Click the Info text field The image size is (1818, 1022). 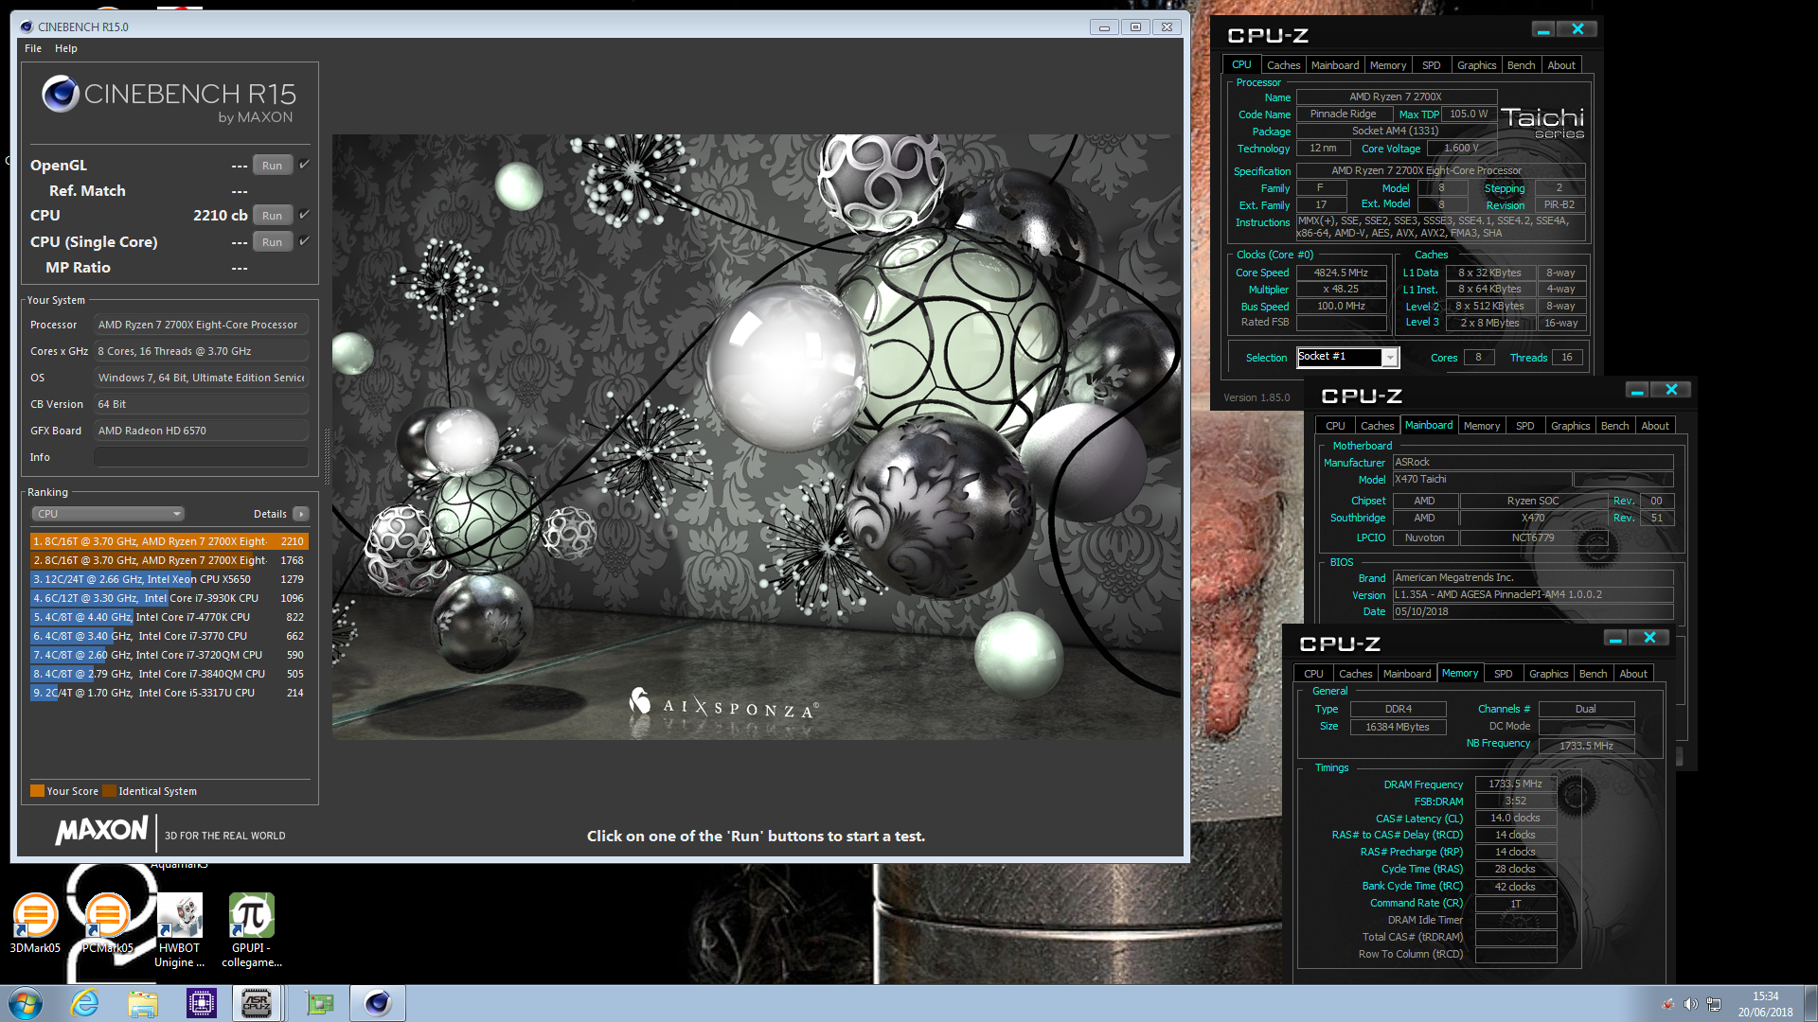point(201,457)
